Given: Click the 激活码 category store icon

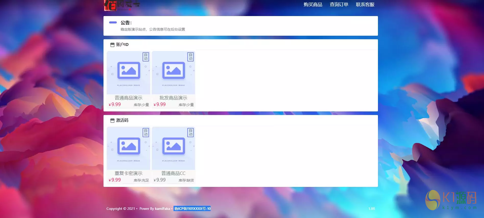Looking at the screenshot, I should (x=112, y=120).
